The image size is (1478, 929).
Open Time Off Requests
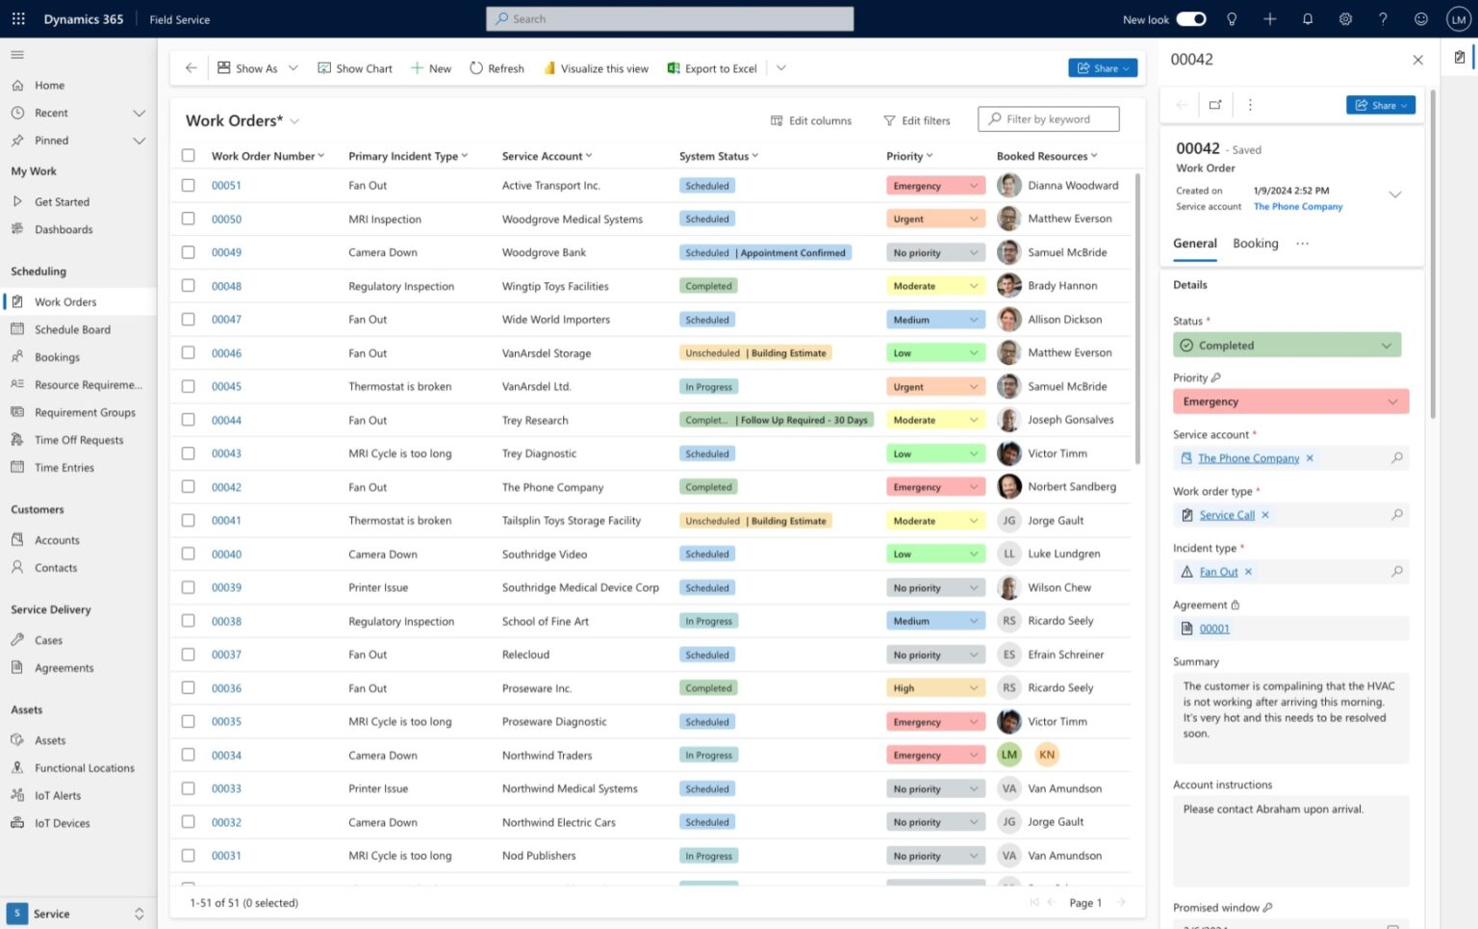click(77, 439)
